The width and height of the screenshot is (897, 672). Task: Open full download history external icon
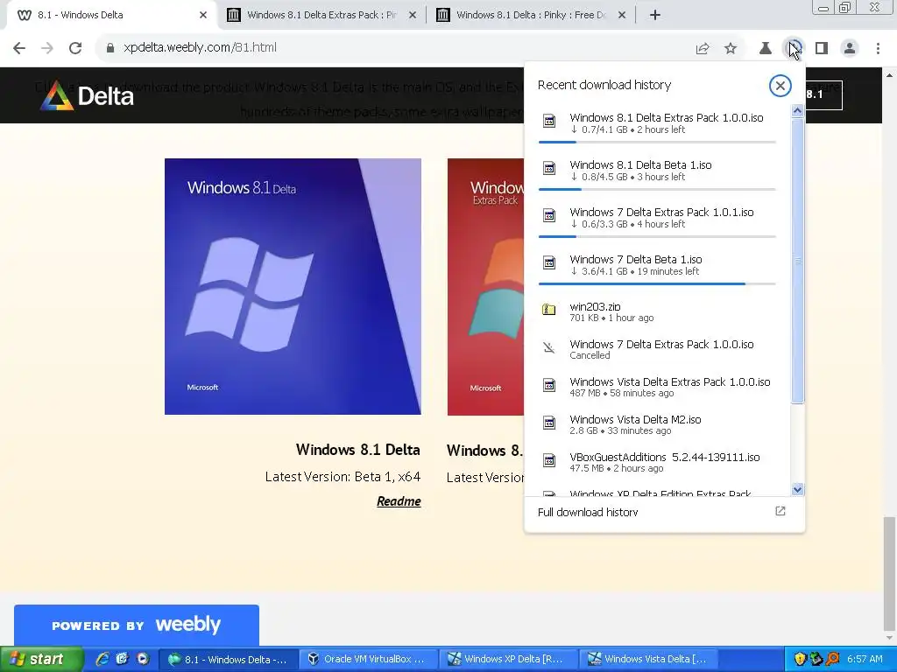[x=780, y=511]
